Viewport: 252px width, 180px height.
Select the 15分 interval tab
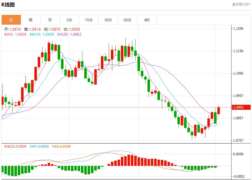(x=89, y=20)
